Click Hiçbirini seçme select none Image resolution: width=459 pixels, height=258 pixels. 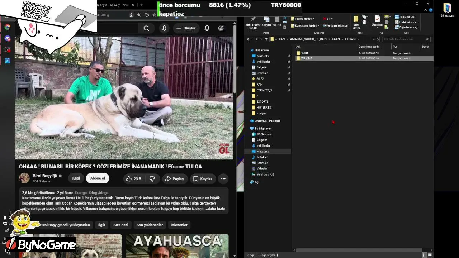pyautogui.click(x=406, y=22)
